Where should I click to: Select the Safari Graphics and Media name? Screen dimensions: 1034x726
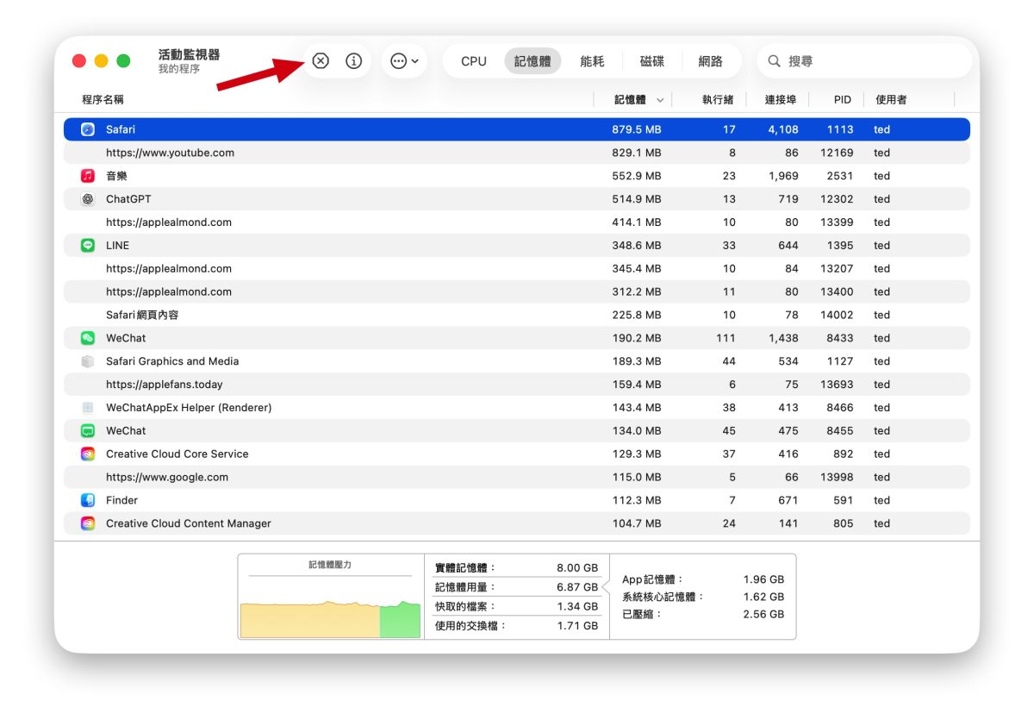pyautogui.click(x=172, y=361)
